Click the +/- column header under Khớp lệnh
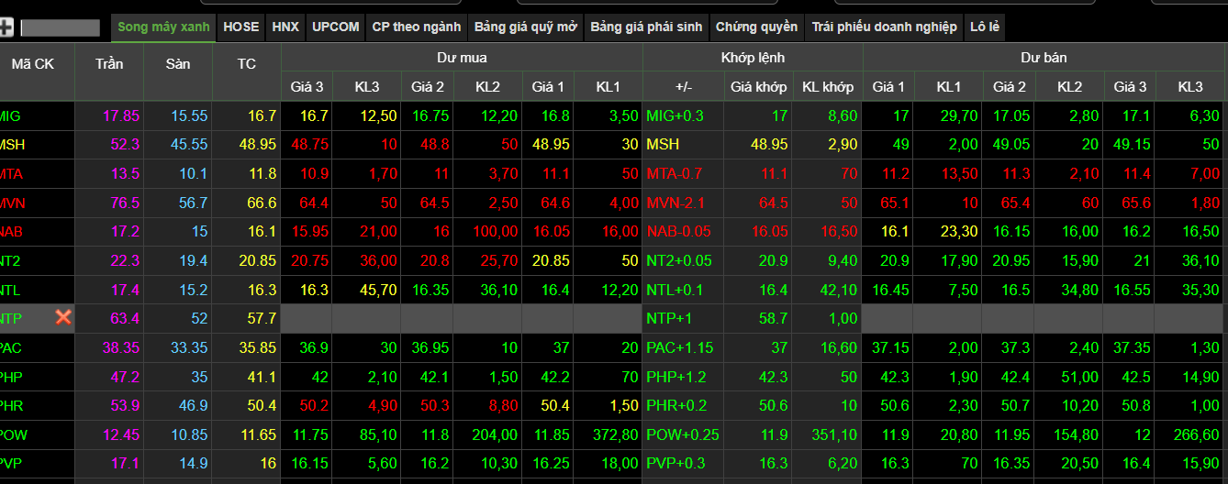Image resolution: width=1228 pixels, height=484 pixels. pos(683,87)
